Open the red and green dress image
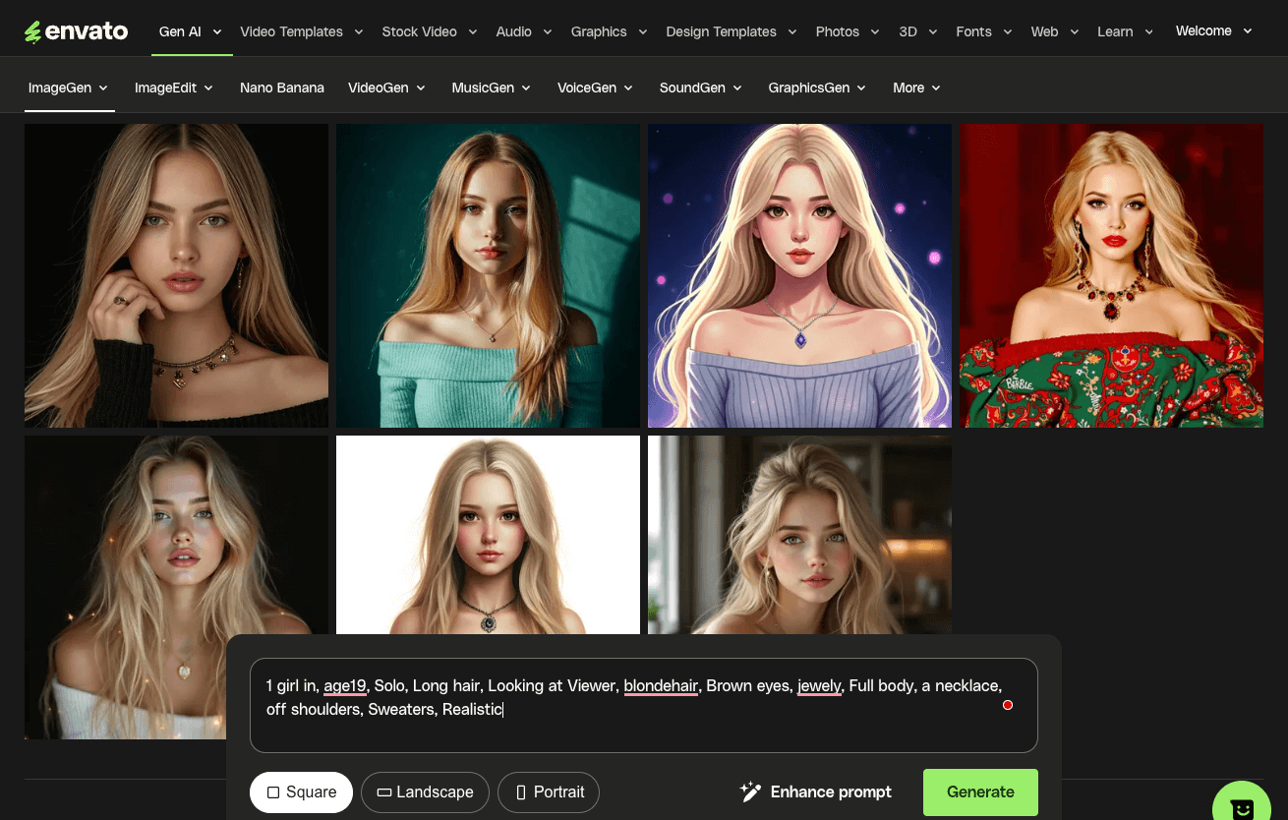 point(1111,275)
